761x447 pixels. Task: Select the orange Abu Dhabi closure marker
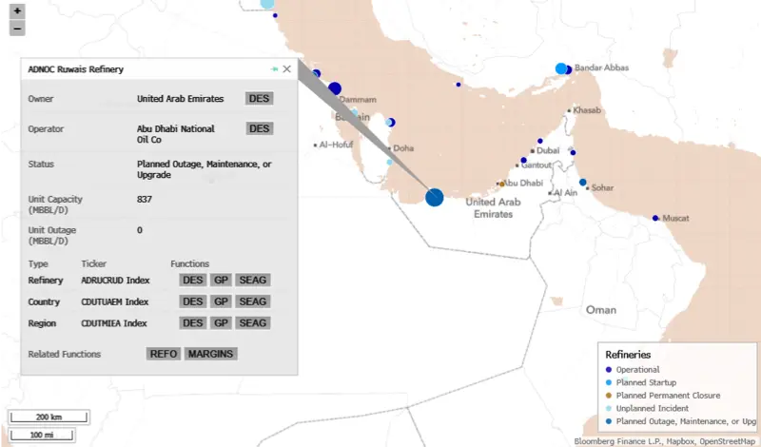tap(500, 184)
